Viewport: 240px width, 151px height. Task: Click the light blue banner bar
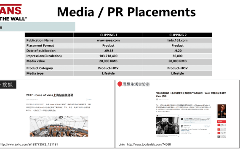tap(37, 27)
